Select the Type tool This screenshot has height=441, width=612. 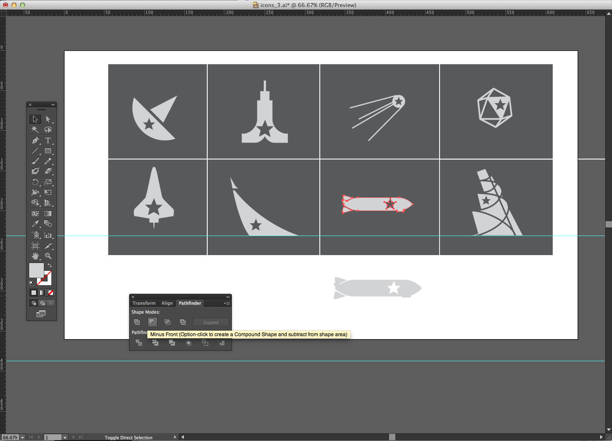[48, 140]
